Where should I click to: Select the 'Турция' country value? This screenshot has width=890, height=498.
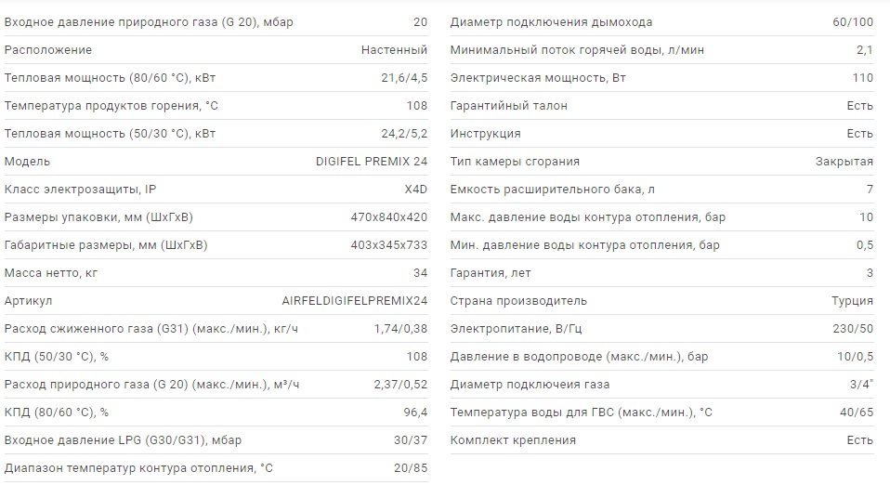[852, 301]
